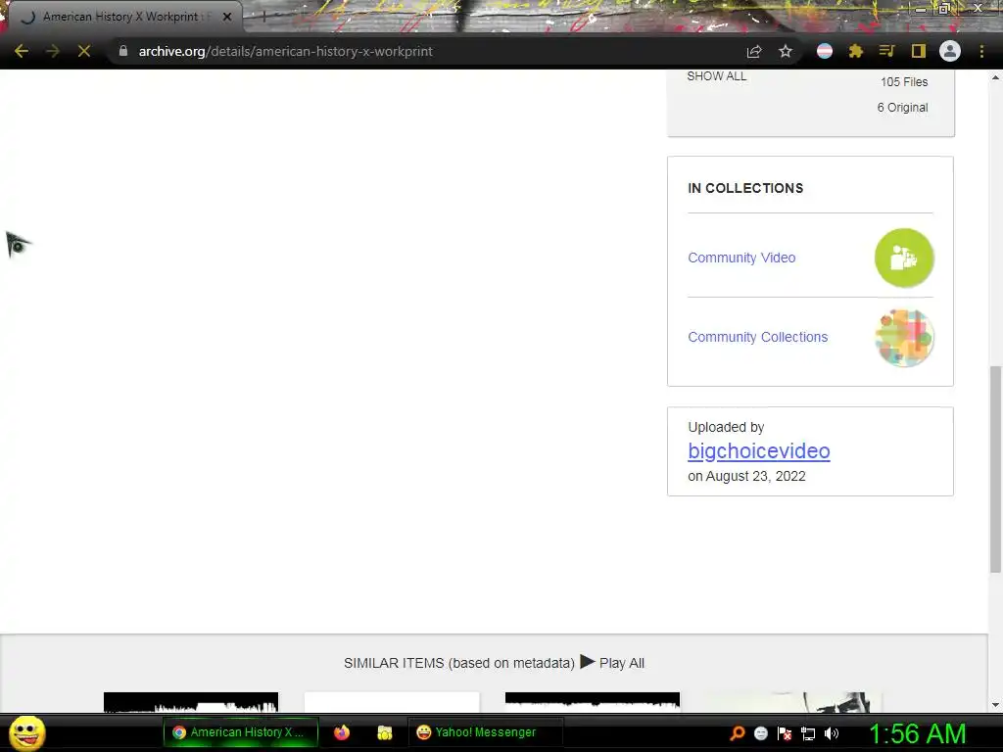The height and width of the screenshot is (752, 1003).
Task: Click the share page icon in address bar
Action: coord(754,51)
